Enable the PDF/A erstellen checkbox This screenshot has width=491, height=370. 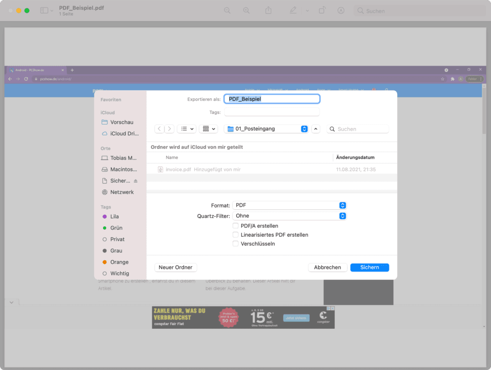pyautogui.click(x=236, y=225)
